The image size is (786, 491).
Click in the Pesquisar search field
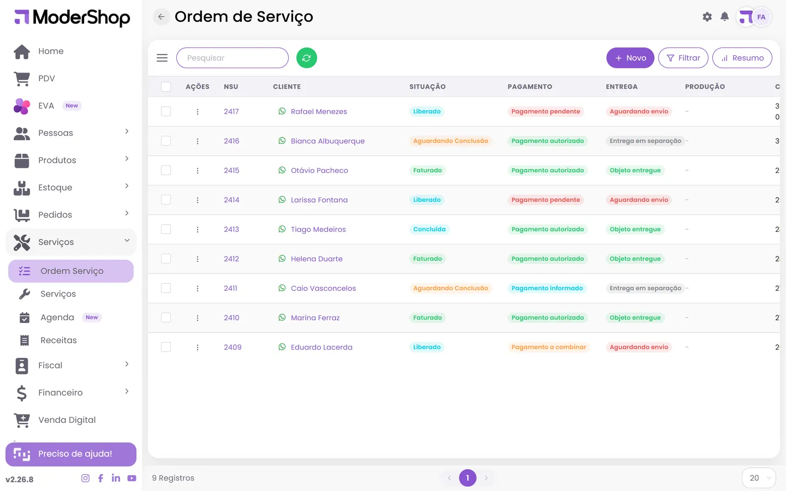pyautogui.click(x=233, y=58)
